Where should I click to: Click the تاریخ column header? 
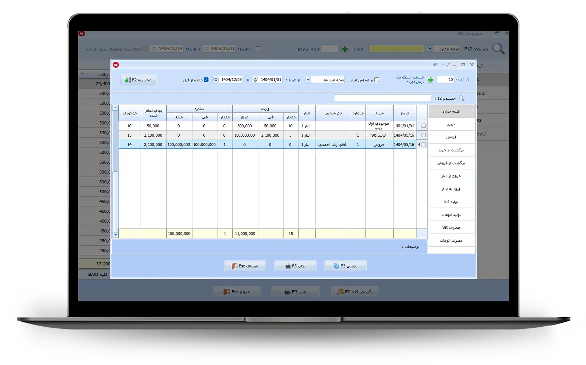coord(405,113)
